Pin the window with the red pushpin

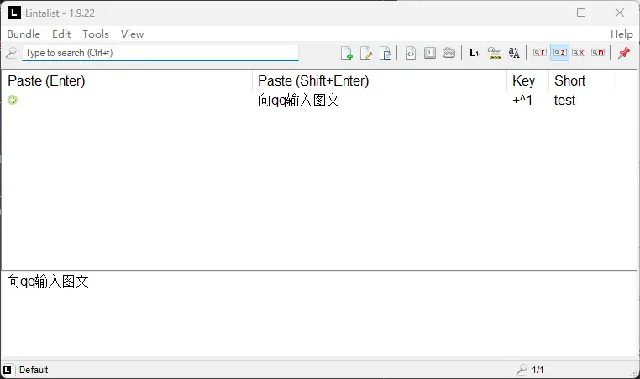tap(623, 53)
